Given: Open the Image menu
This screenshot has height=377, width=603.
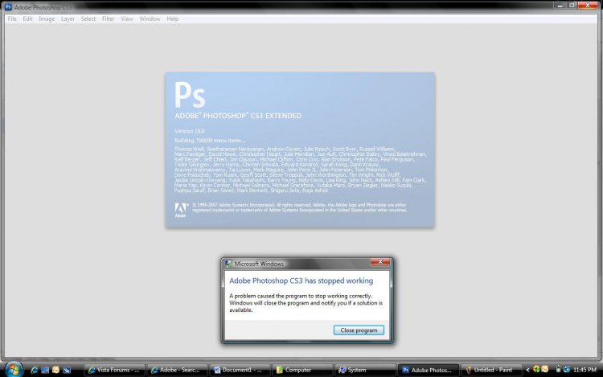Looking at the screenshot, I should click(47, 18).
